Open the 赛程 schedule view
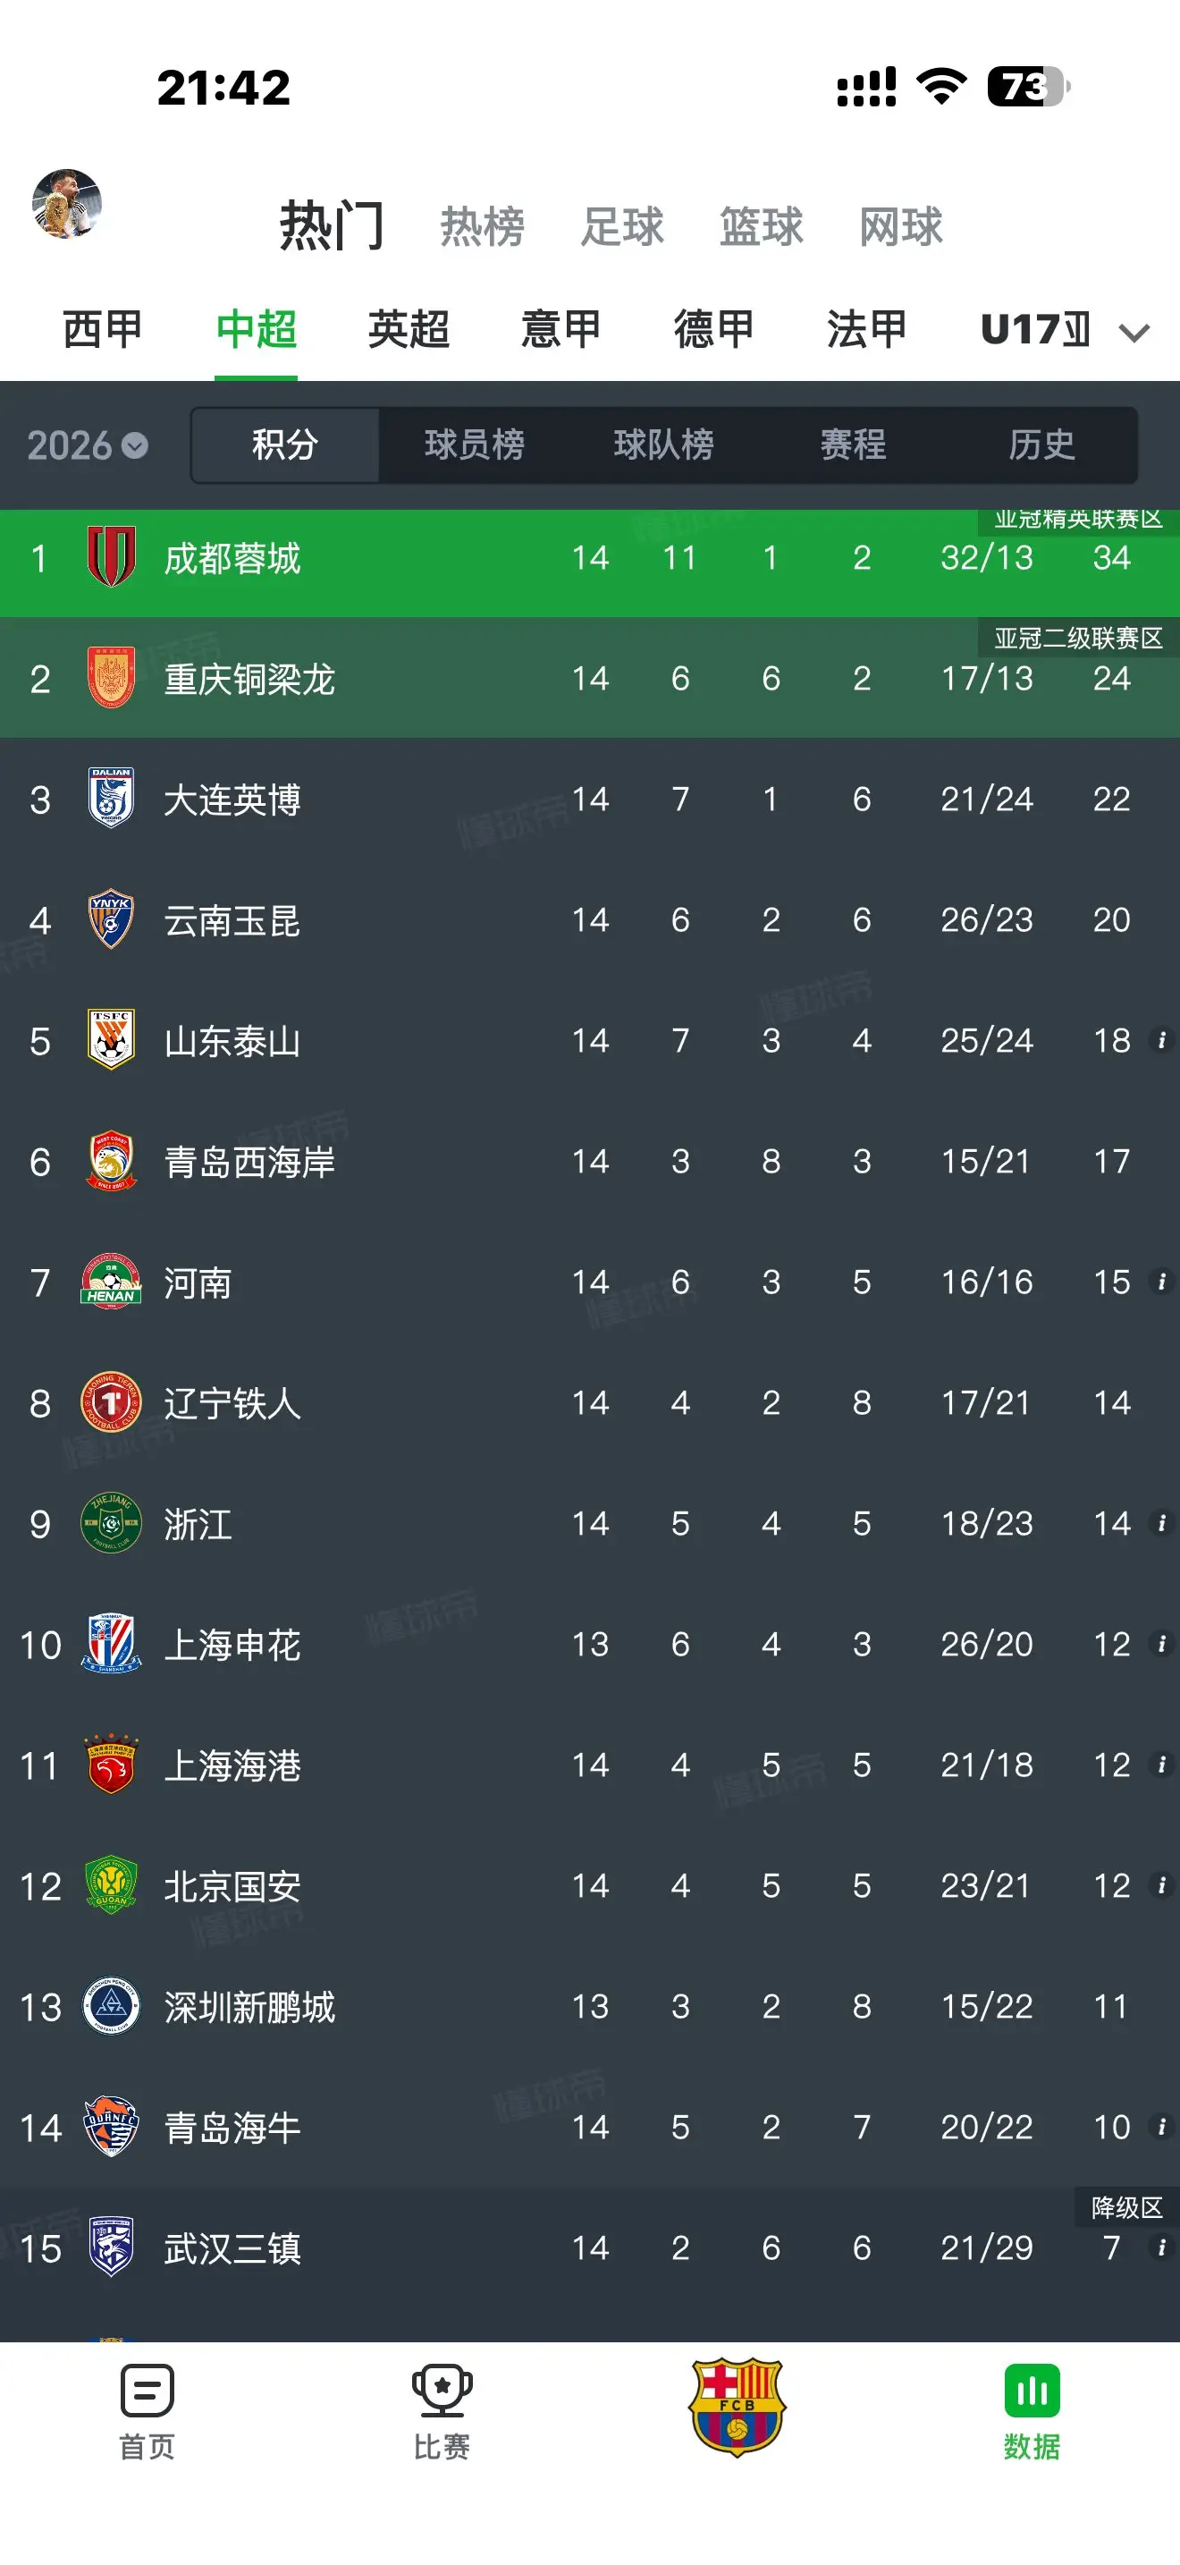 [x=853, y=444]
